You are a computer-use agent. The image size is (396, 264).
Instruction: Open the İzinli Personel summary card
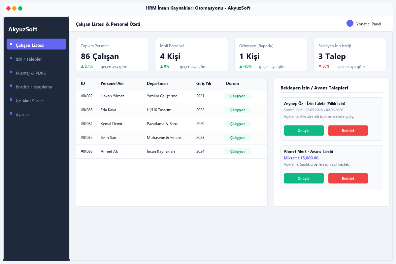point(191,54)
